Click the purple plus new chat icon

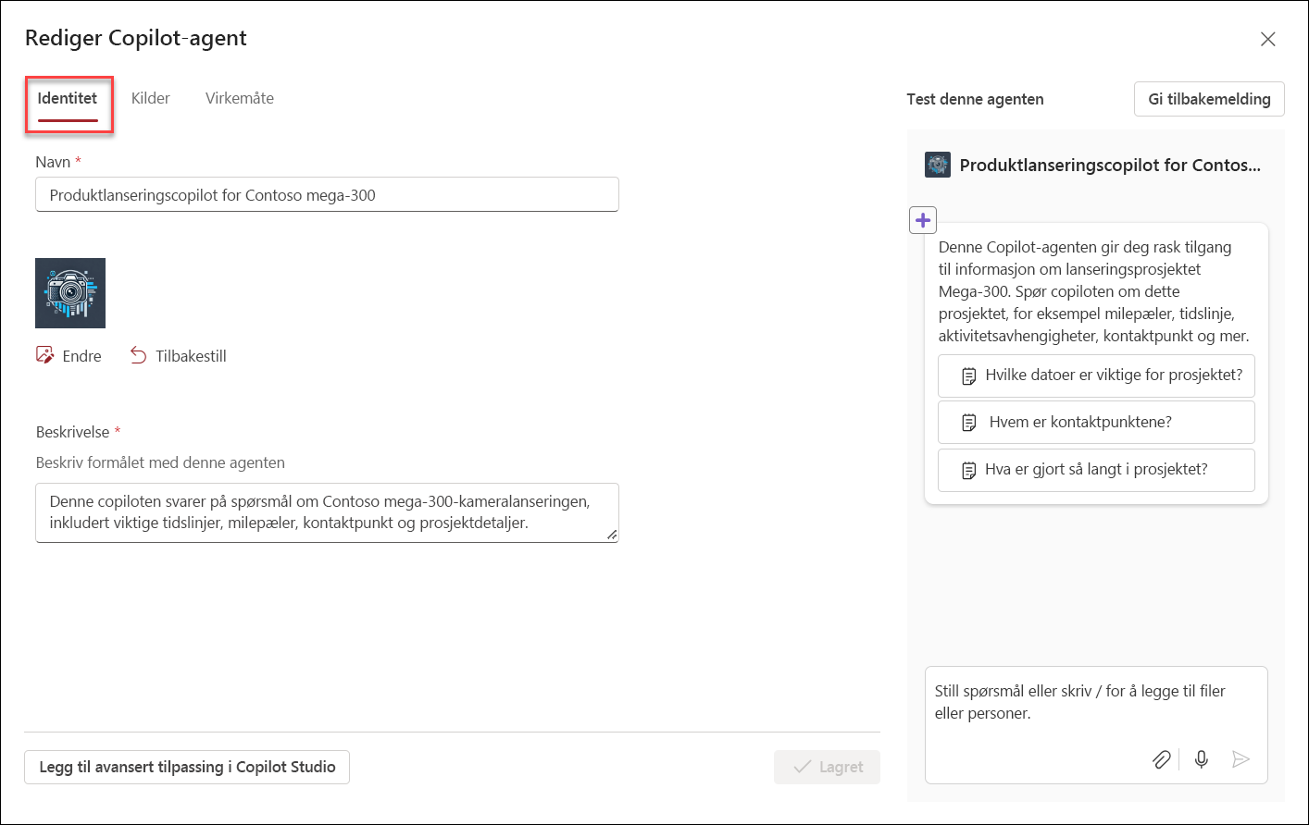923,220
